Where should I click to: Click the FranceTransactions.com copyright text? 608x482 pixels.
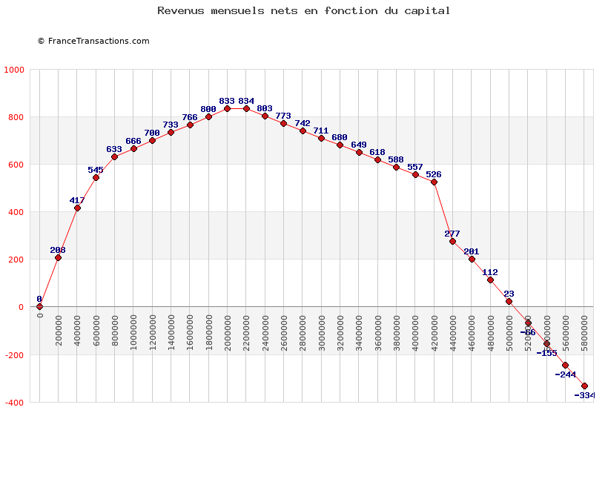(x=93, y=41)
